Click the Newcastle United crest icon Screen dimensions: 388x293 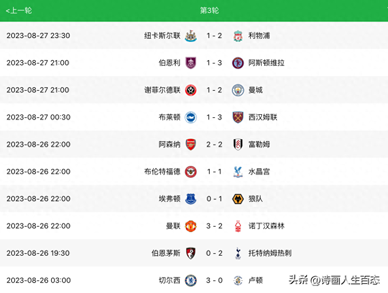pyautogui.click(x=191, y=36)
